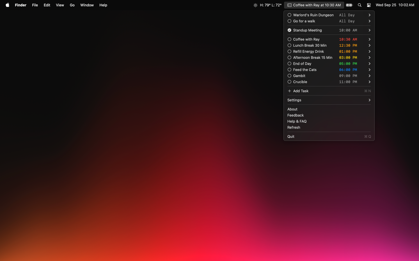Click the green 05:00 PM time label
This screenshot has height=261, width=419.
point(348,64)
